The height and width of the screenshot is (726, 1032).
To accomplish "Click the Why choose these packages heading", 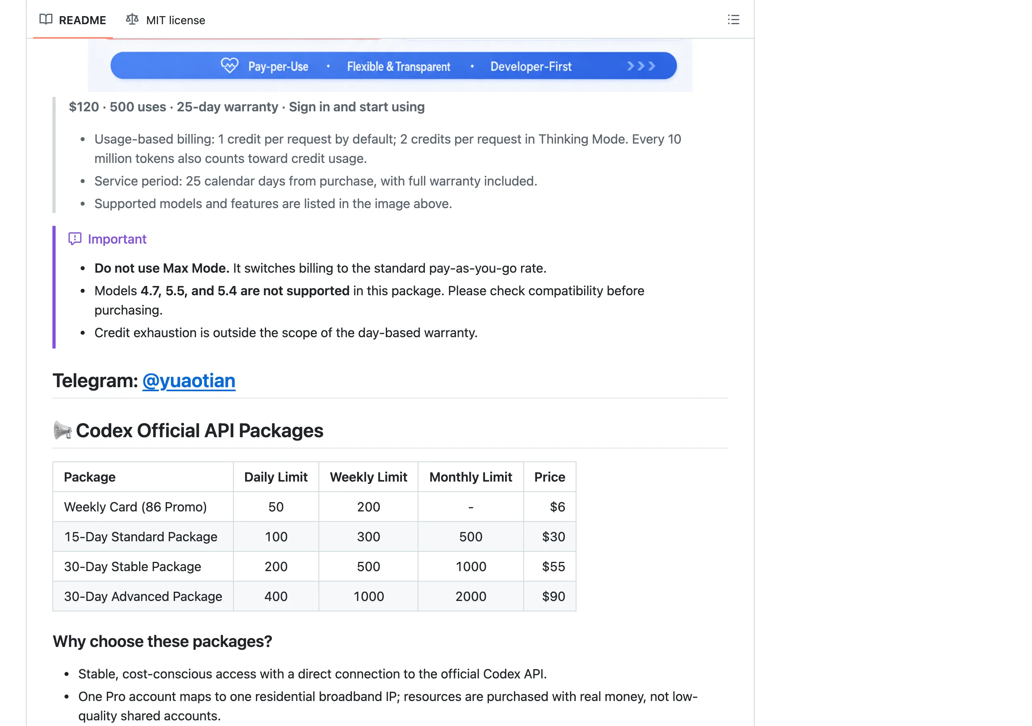I will (162, 641).
